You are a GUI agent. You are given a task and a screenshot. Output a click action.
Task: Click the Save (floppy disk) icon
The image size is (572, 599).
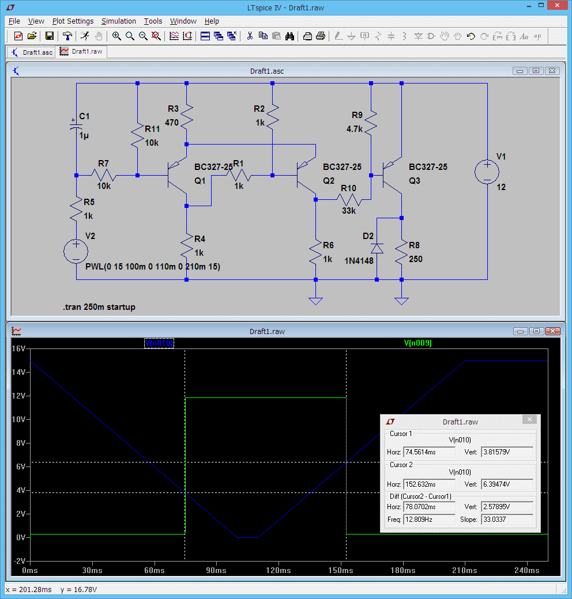[x=50, y=36]
